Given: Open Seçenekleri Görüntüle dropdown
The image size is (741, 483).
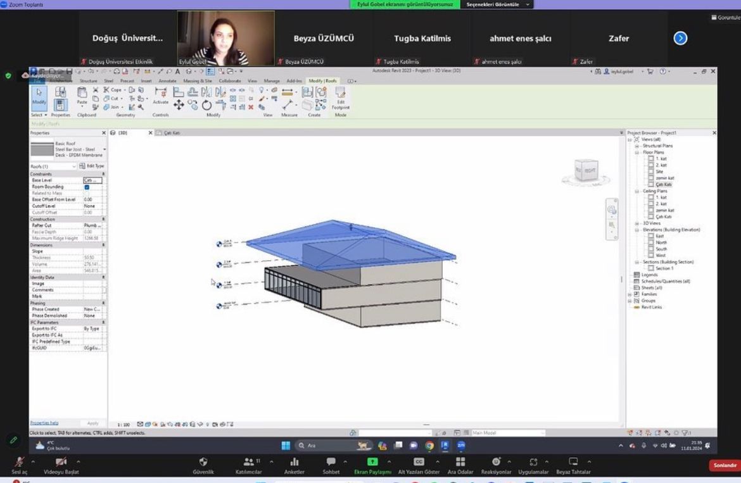Looking at the screenshot, I should pos(497,4).
